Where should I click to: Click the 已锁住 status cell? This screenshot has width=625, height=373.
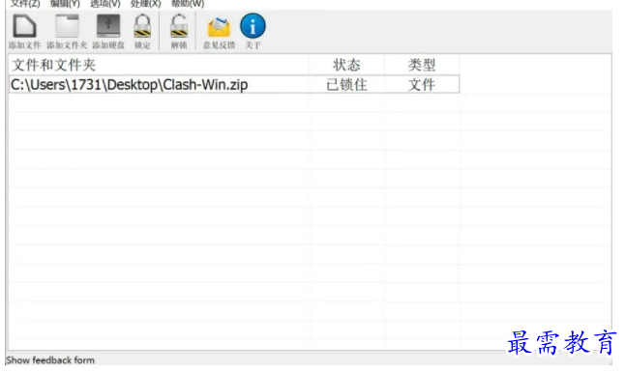[x=346, y=85]
